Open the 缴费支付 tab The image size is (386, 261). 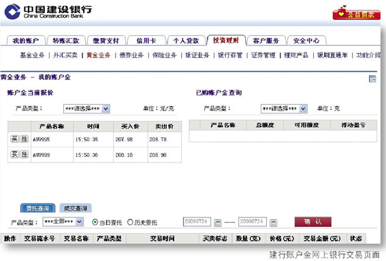(x=106, y=41)
